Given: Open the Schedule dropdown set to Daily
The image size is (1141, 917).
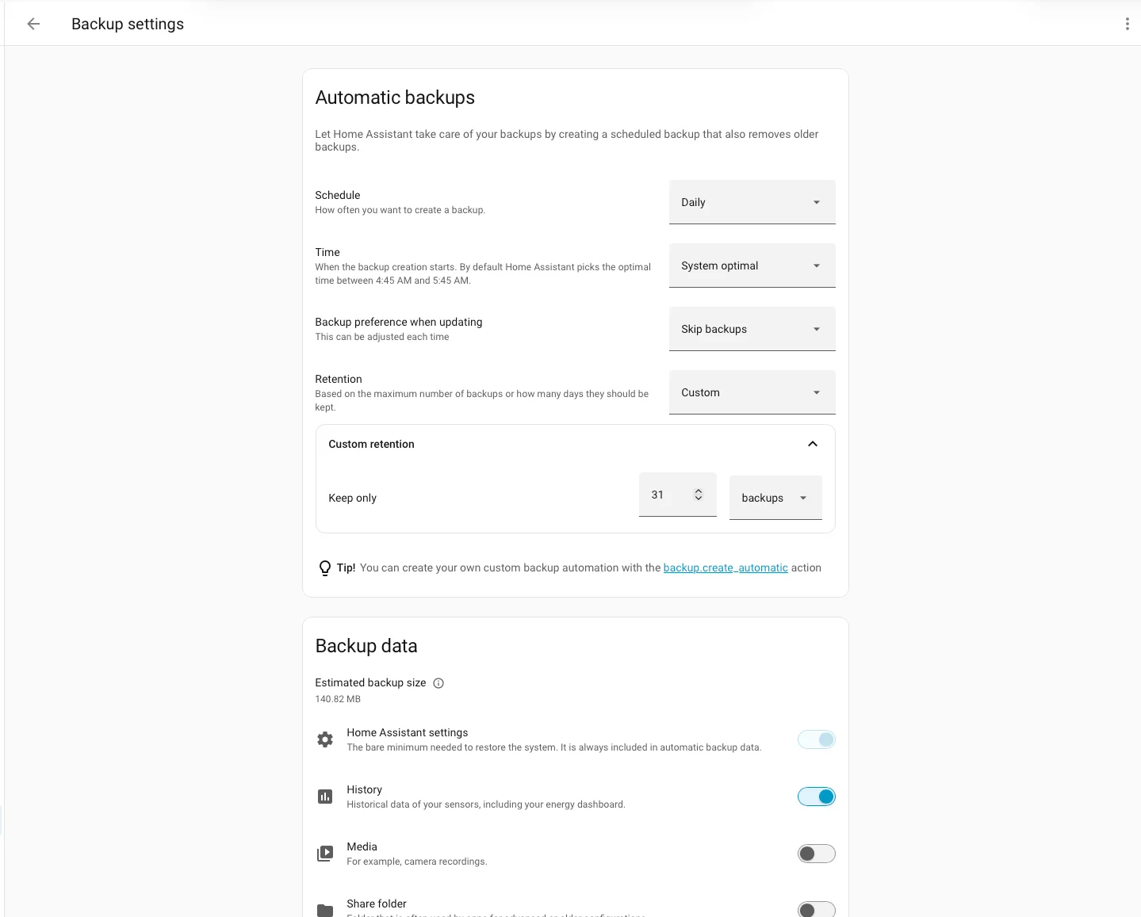Looking at the screenshot, I should 752,202.
